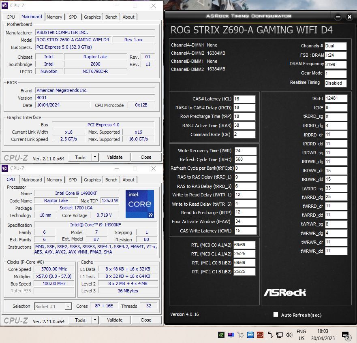Click the RTL (MC0 C0 A1/A2) field
357x343 pixels.
click(244, 245)
